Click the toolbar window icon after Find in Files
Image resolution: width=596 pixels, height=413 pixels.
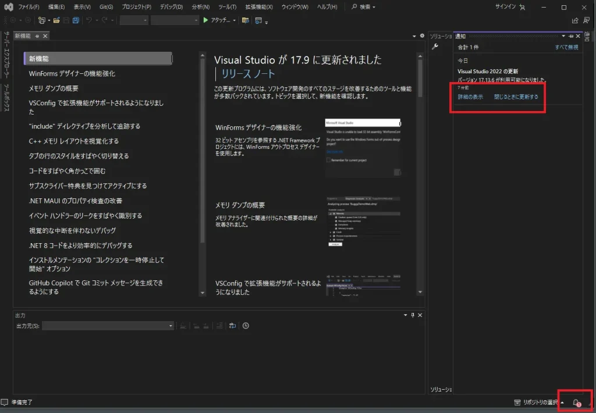[258, 20]
